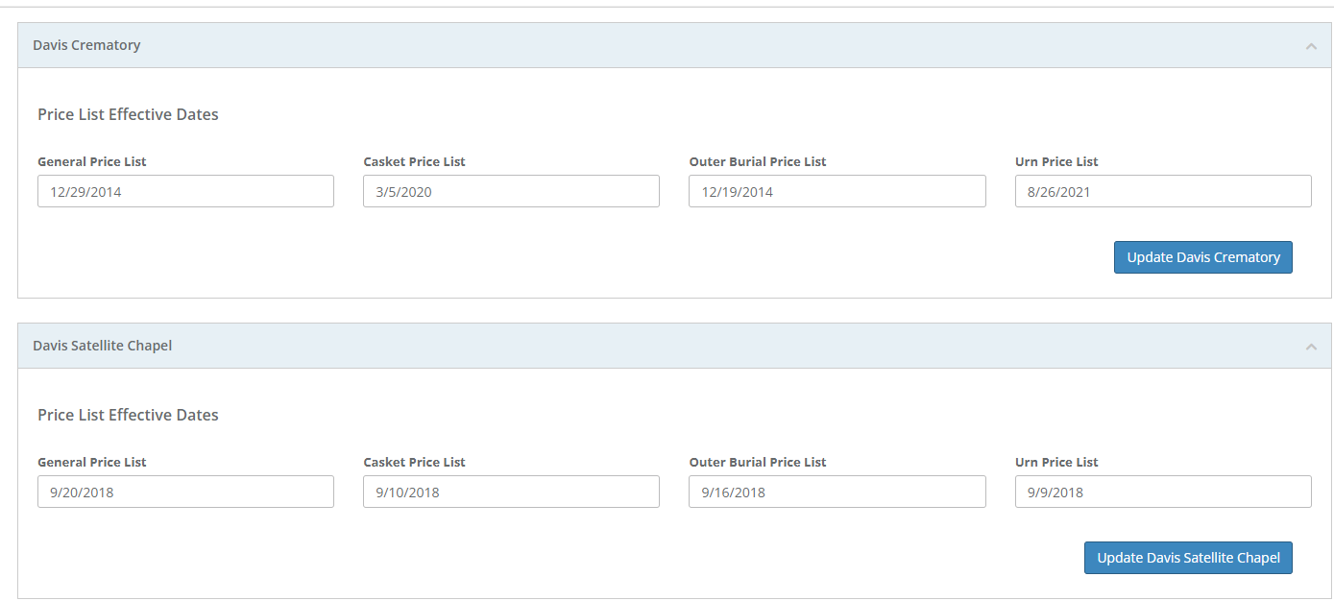Select the Davis Crematory General Price List date field
The width and height of the screenshot is (1334, 601).
coord(185,190)
